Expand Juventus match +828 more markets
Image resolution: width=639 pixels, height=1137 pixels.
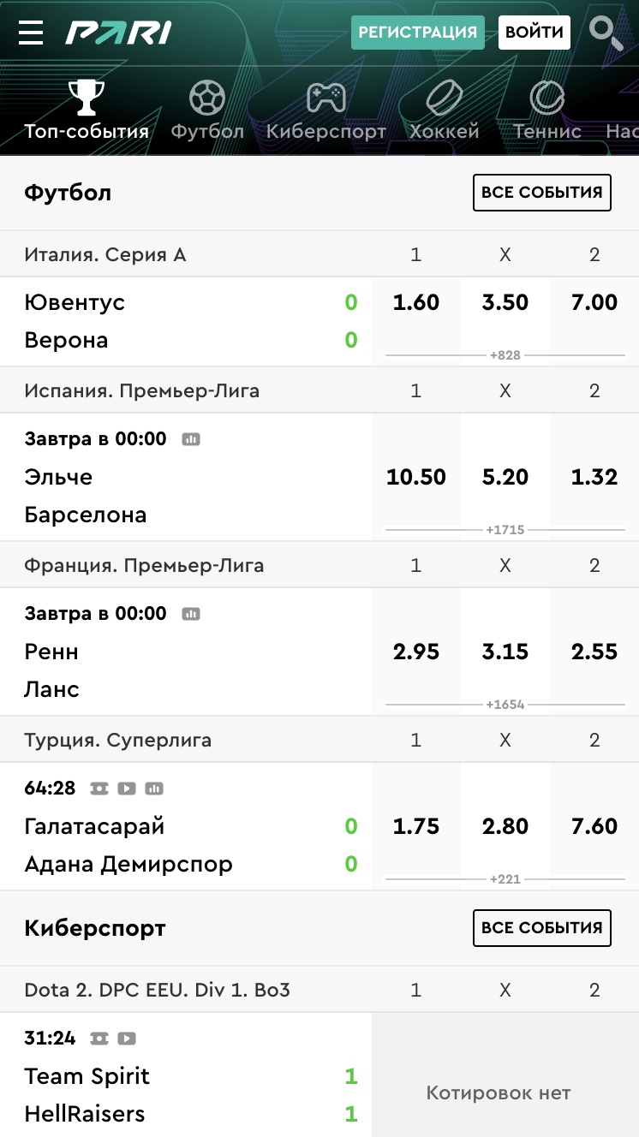(x=505, y=355)
